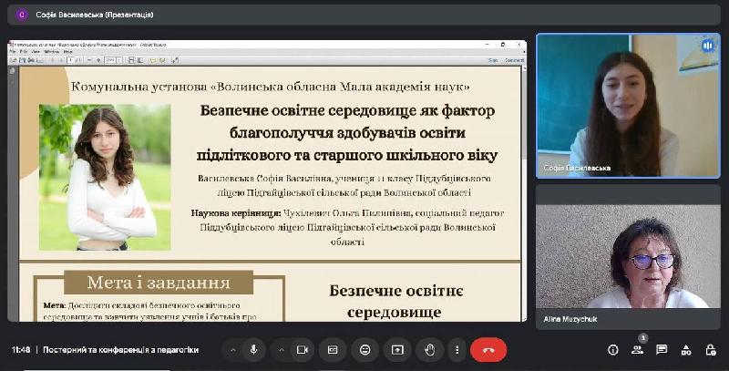Expand the camera video settings arrow
Viewport: 729px width, 371px height.
281,350
